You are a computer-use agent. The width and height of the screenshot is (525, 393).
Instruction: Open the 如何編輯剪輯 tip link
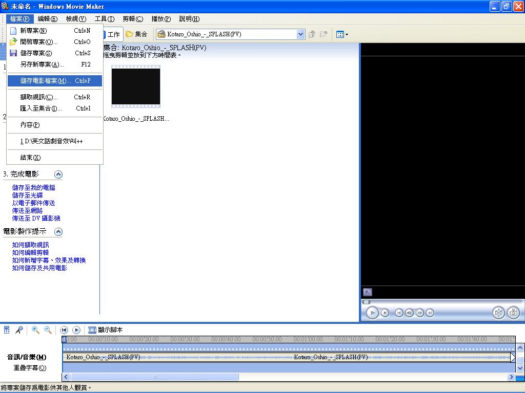click(30, 253)
